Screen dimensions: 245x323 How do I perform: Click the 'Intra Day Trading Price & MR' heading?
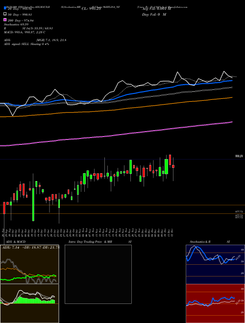tap(90, 242)
